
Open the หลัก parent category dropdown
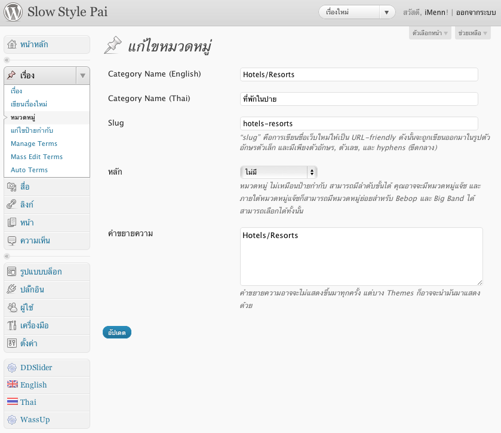[x=278, y=172]
